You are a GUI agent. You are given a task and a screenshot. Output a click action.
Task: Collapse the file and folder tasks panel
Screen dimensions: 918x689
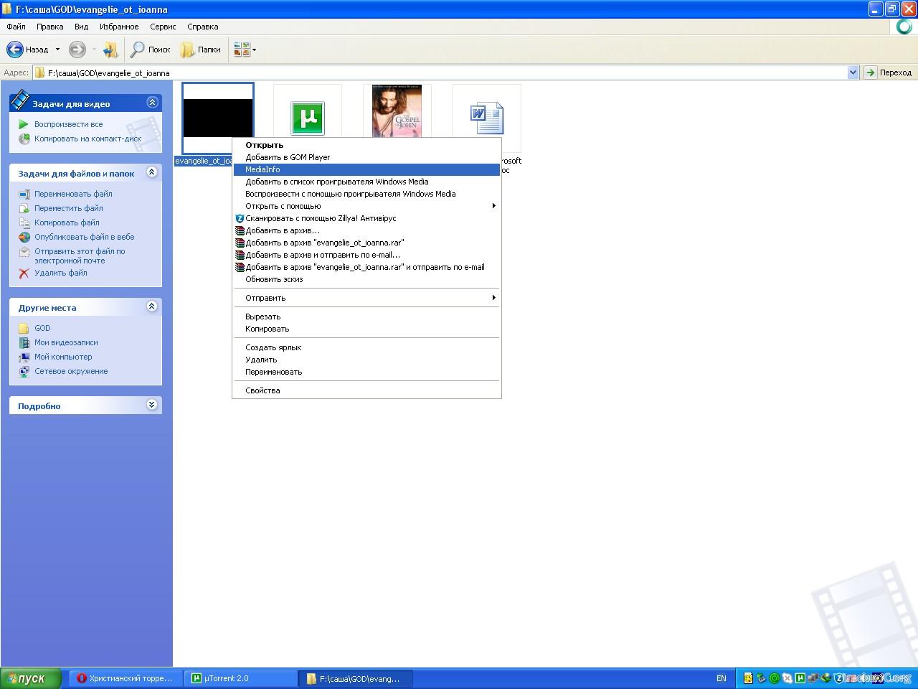pyautogui.click(x=152, y=172)
